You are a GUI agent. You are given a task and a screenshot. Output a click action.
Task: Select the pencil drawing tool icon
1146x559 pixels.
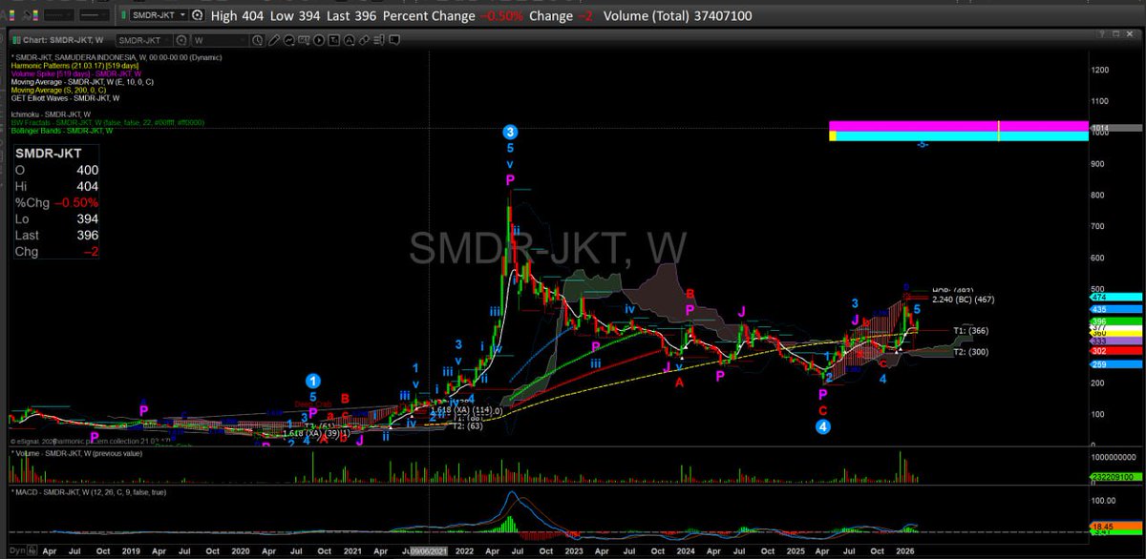273,40
